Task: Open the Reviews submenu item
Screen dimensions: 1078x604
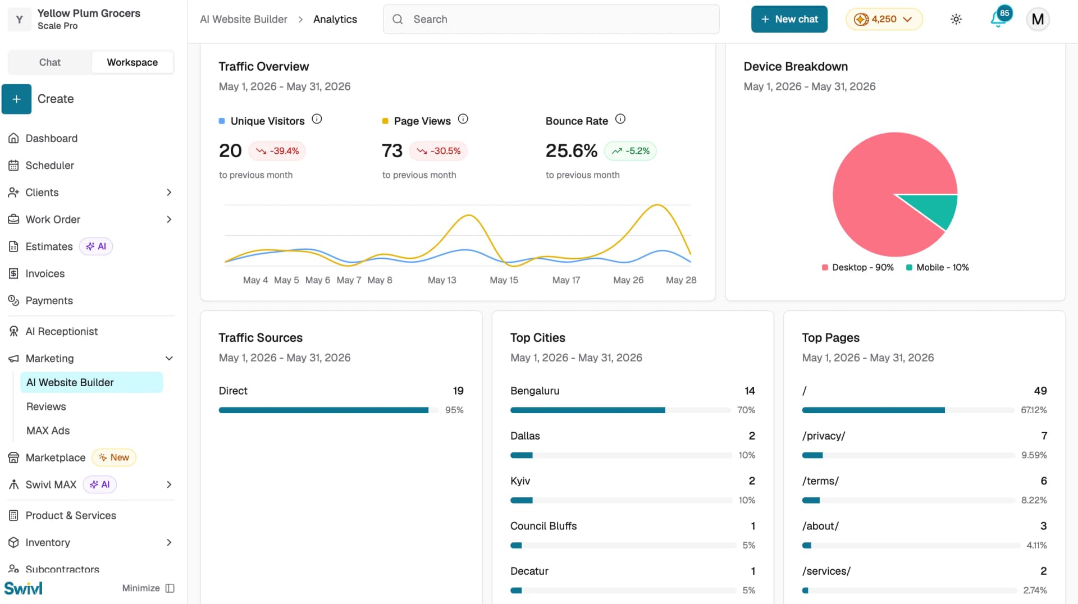Action: pos(46,406)
